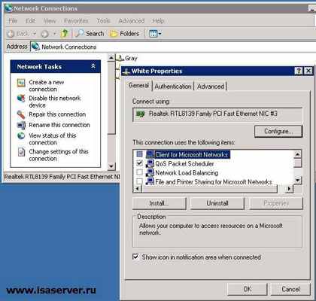Click the Up folder toolbar icon
316x301 pixels.
coord(65,33)
